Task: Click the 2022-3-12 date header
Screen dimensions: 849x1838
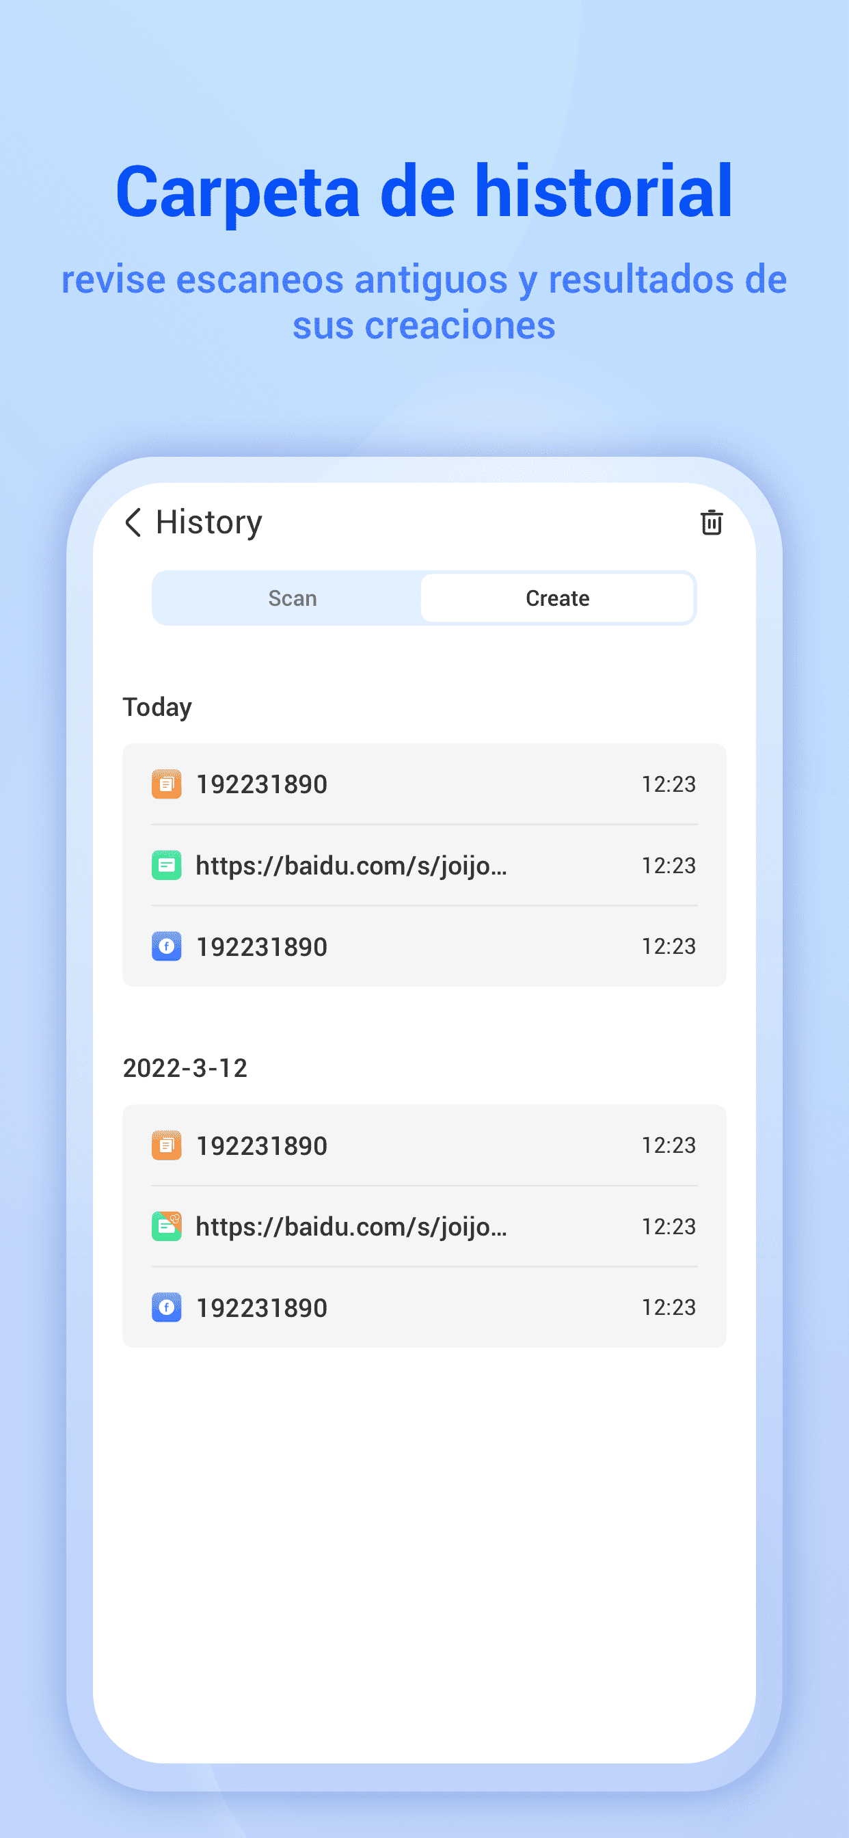Action: point(185,1068)
